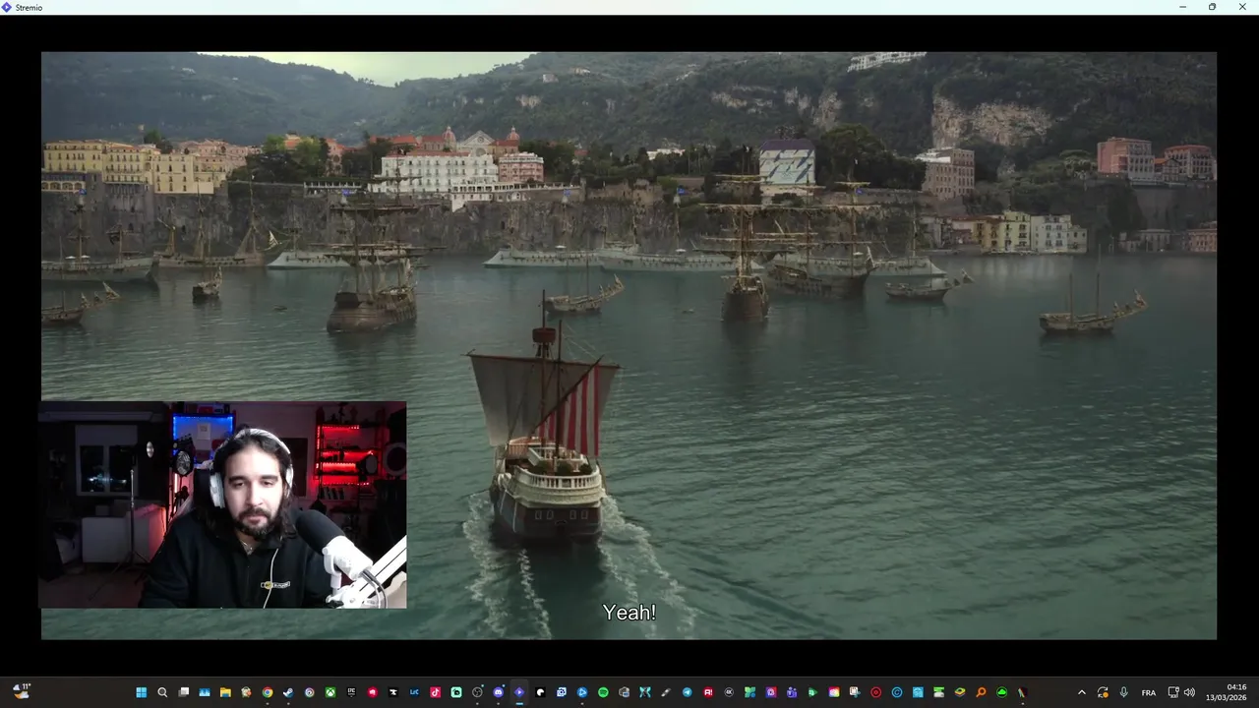Open TikTok taskbar icon
Screen dimensions: 1259x708
435,692
